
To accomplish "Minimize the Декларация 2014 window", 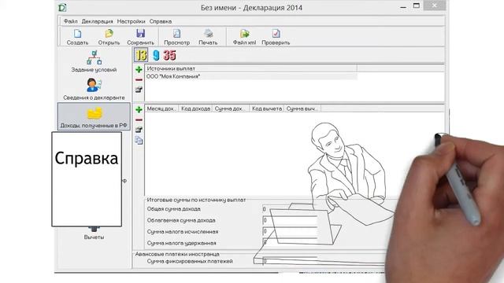I will pos(403,6).
